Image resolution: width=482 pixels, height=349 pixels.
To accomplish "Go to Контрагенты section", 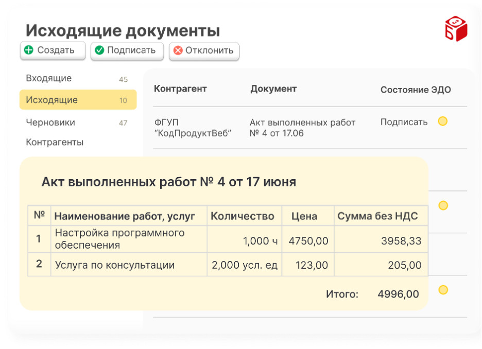I will tap(55, 142).
